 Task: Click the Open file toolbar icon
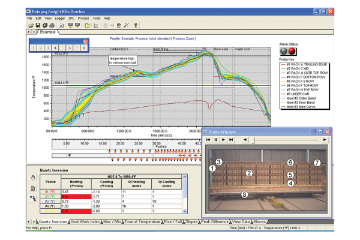tap(30, 25)
